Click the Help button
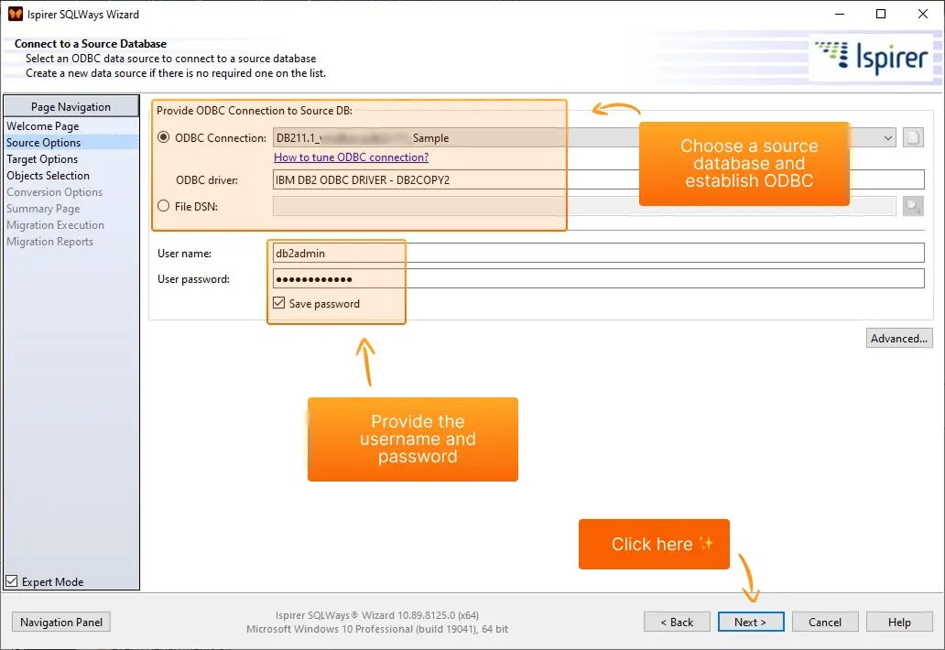945x650 pixels. click(x=899, y=623)
